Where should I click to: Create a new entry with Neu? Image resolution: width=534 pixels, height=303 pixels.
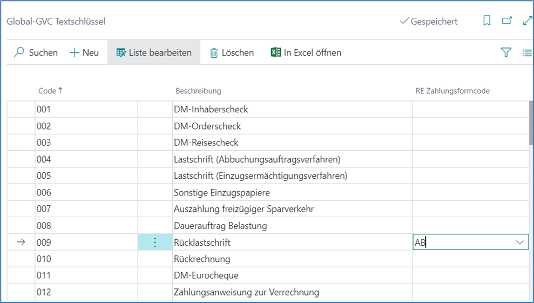pos(84,52)
